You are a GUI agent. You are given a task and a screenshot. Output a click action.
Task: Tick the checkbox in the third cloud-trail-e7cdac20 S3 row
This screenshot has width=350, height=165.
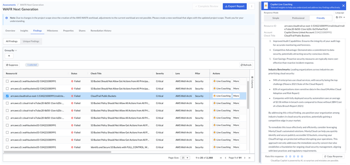click(x=7, y=118)
